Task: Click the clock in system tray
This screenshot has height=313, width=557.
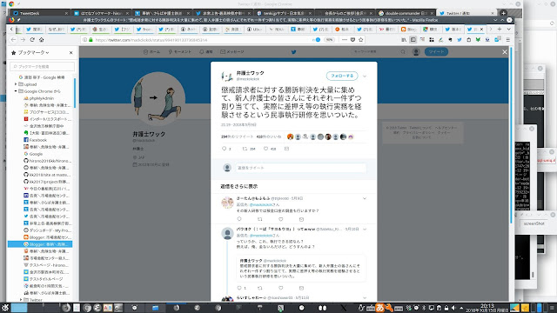Action: (487, 307)
